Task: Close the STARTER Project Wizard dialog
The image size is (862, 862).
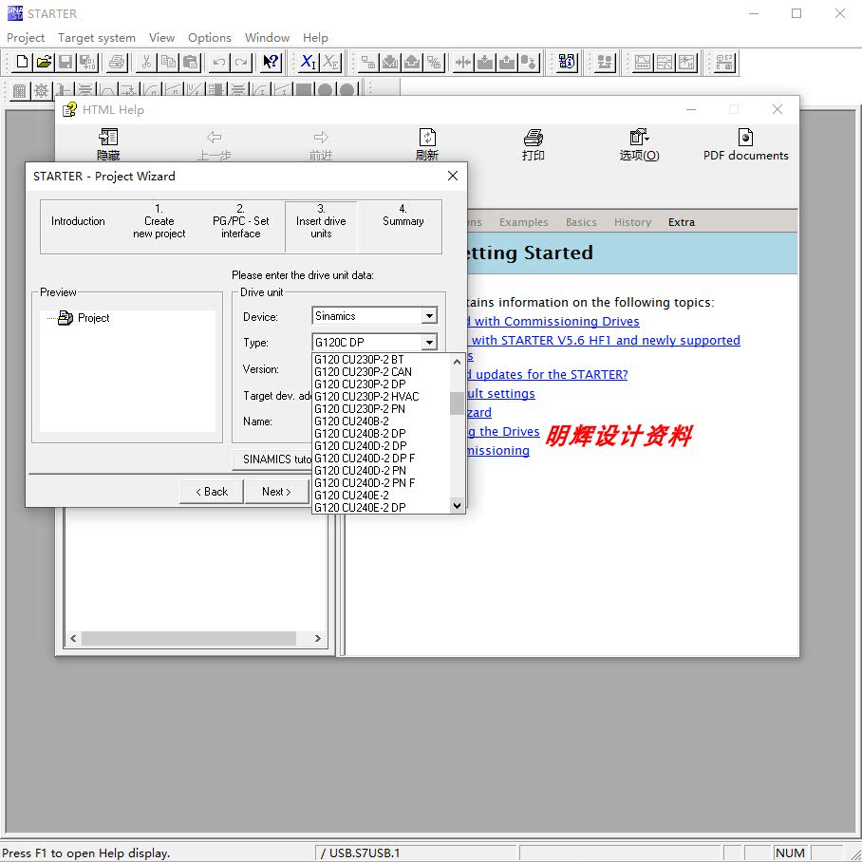Action: [453, 176]
